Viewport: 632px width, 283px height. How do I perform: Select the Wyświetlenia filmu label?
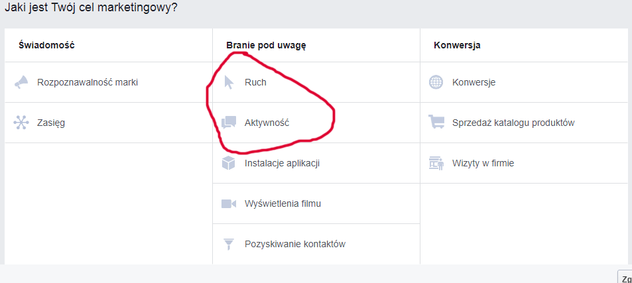[x=283, y=203]
